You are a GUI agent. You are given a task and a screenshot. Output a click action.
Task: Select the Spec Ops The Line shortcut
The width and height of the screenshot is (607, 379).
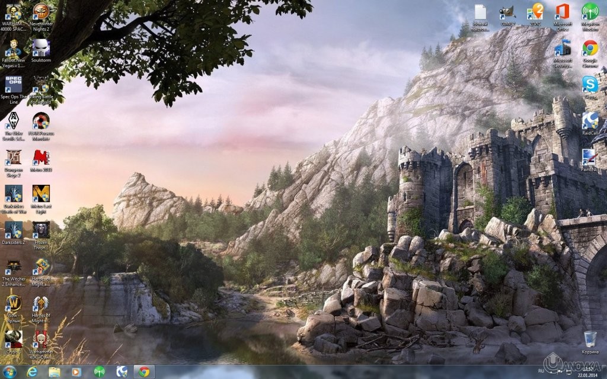[x=13, y=90]
